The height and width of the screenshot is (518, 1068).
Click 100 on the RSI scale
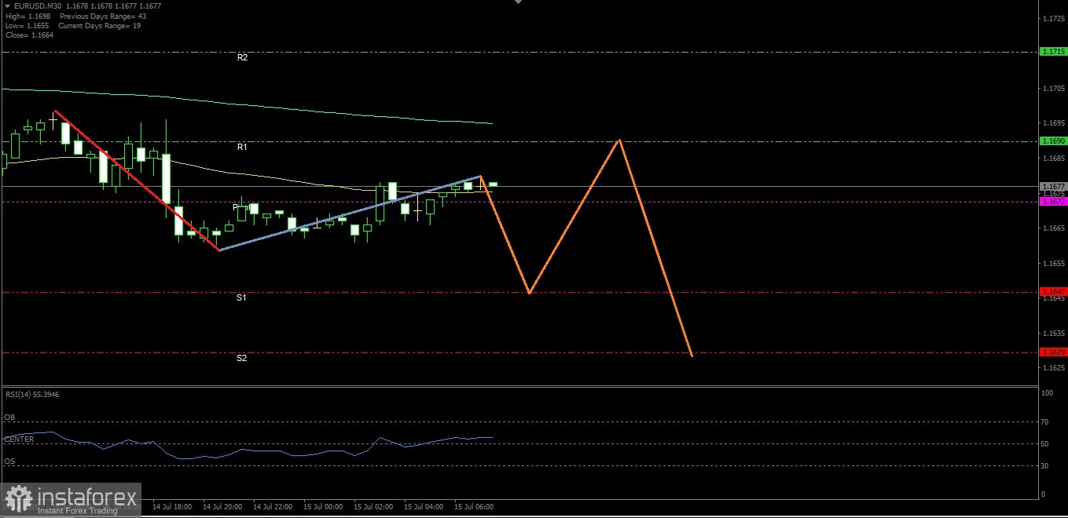(x=1047, y=393)
